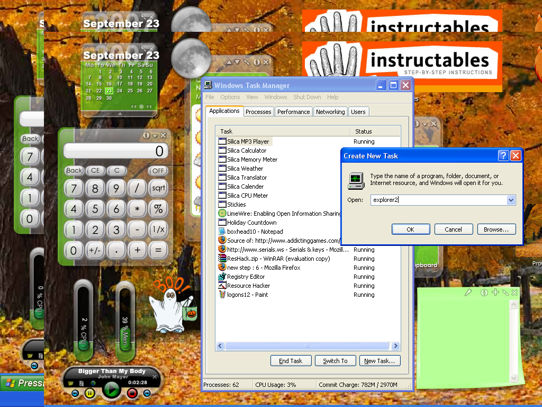Play Bigger Than My Body with green button
Viewport: 542px width, 407px height.
(x=111, y=390)
